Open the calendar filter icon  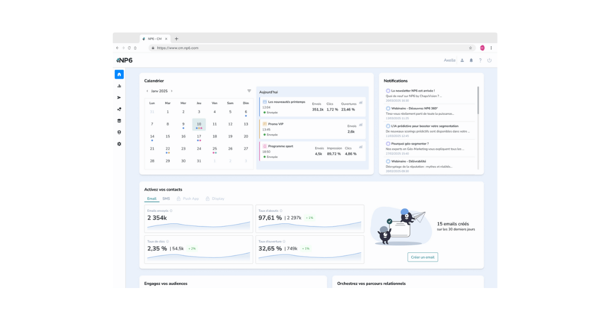249,91
